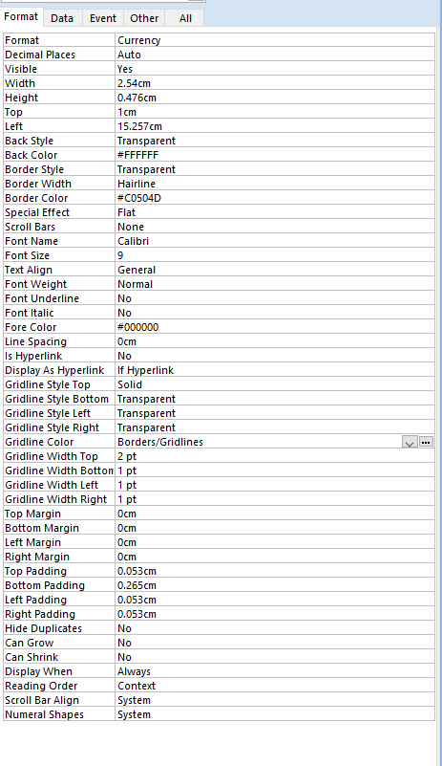Click the Format tab
The image size is (442, 766).
[21, 16]
